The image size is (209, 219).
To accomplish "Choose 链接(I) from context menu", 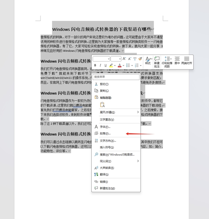I will coord(116,182).
